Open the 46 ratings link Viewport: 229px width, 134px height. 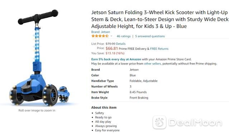point(124,36)
